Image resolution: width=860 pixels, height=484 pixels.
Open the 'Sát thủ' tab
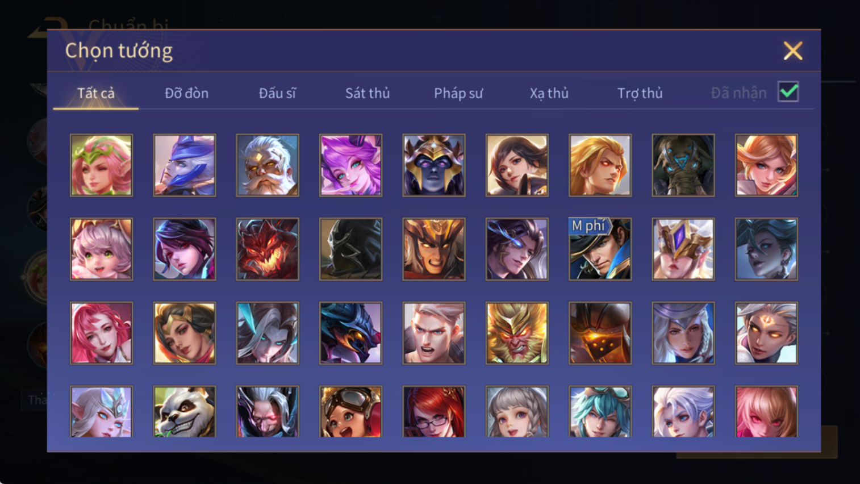(x=368, y=93)
